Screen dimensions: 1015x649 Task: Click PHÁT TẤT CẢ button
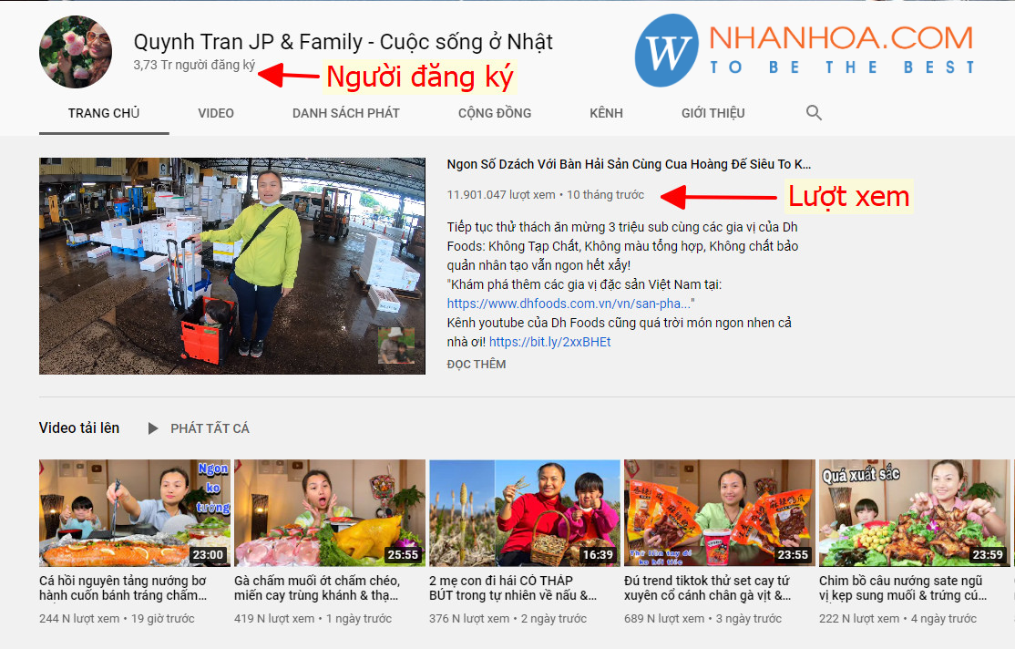point(210,428)
